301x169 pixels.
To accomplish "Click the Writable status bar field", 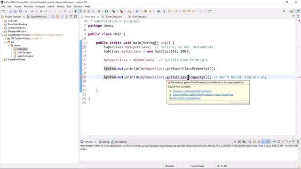I will click(169, 166).
